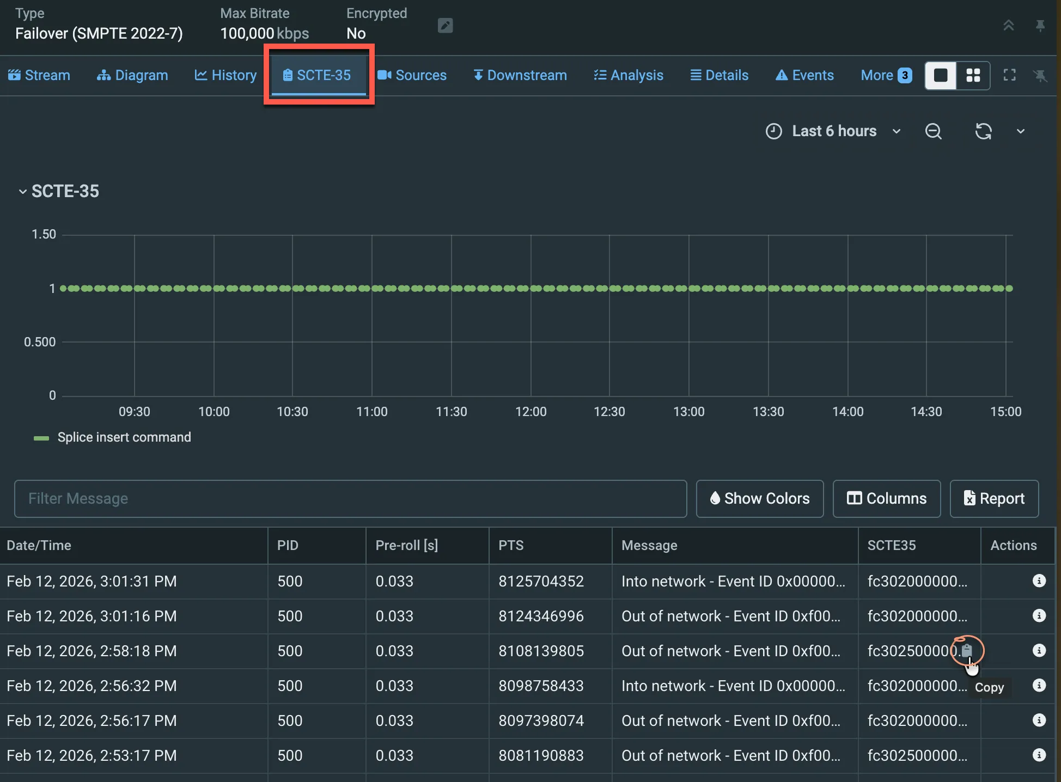Open the Diagram tab
The height and width of the screenshot is (782, 1061).
[132, 75]
